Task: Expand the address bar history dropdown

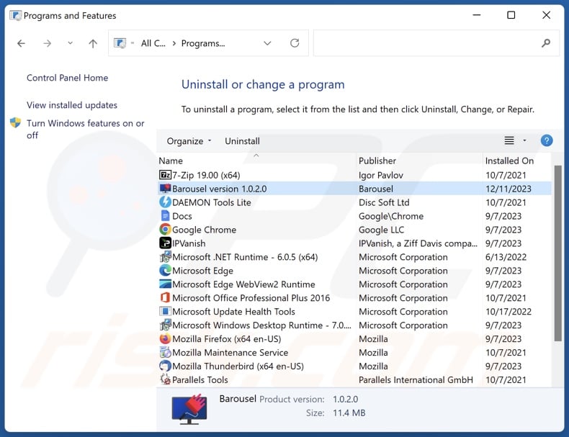Action: pyautogui.click(x=267, y=43)
